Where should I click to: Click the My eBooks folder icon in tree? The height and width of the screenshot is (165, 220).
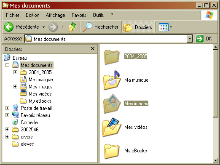pos(23,101)
